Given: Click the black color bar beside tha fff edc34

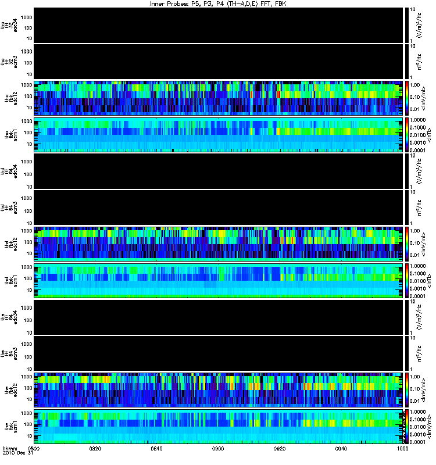Looking at the screenshot, I should tap(406, 25).
